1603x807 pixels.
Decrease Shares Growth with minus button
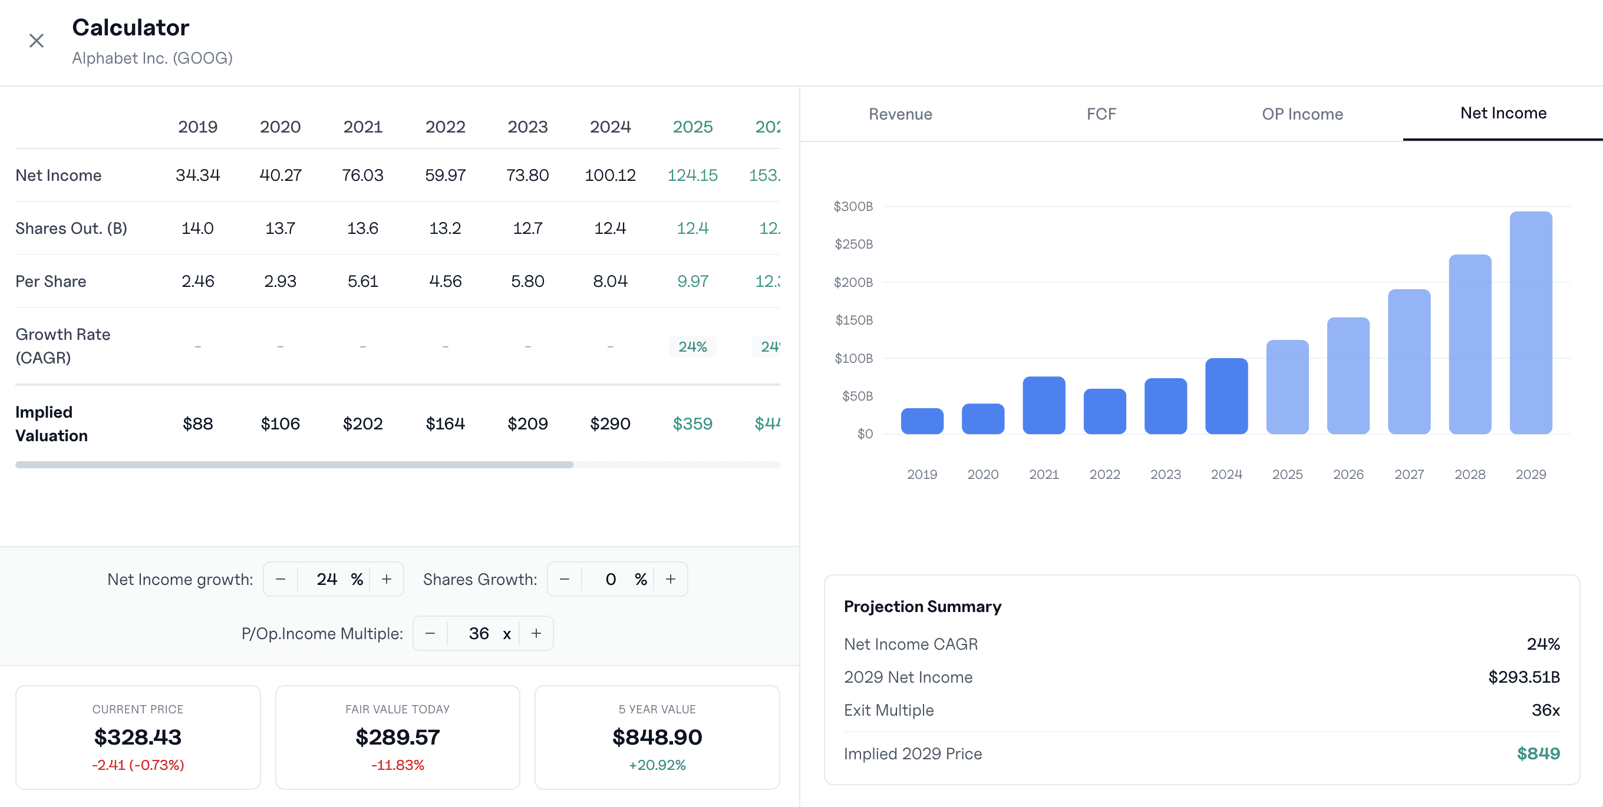coord(564,578)
